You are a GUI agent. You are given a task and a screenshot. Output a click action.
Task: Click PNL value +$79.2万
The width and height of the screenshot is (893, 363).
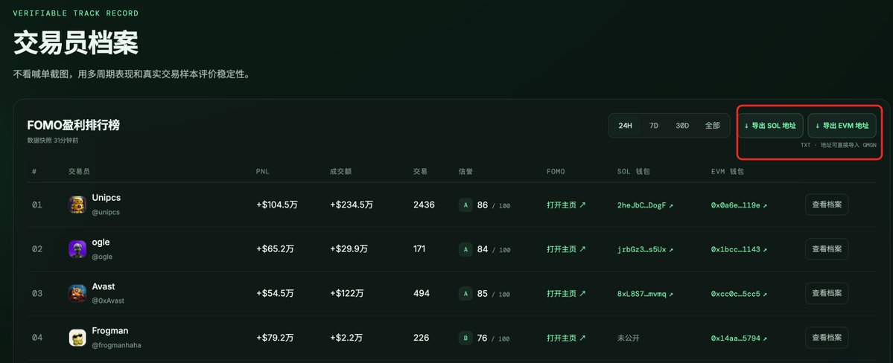point(275,338)
